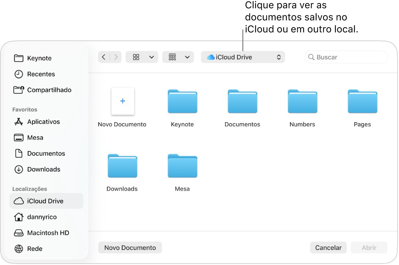Select Recentes in the sidebar
Screen dimensions: 399x265
point(41,74)
